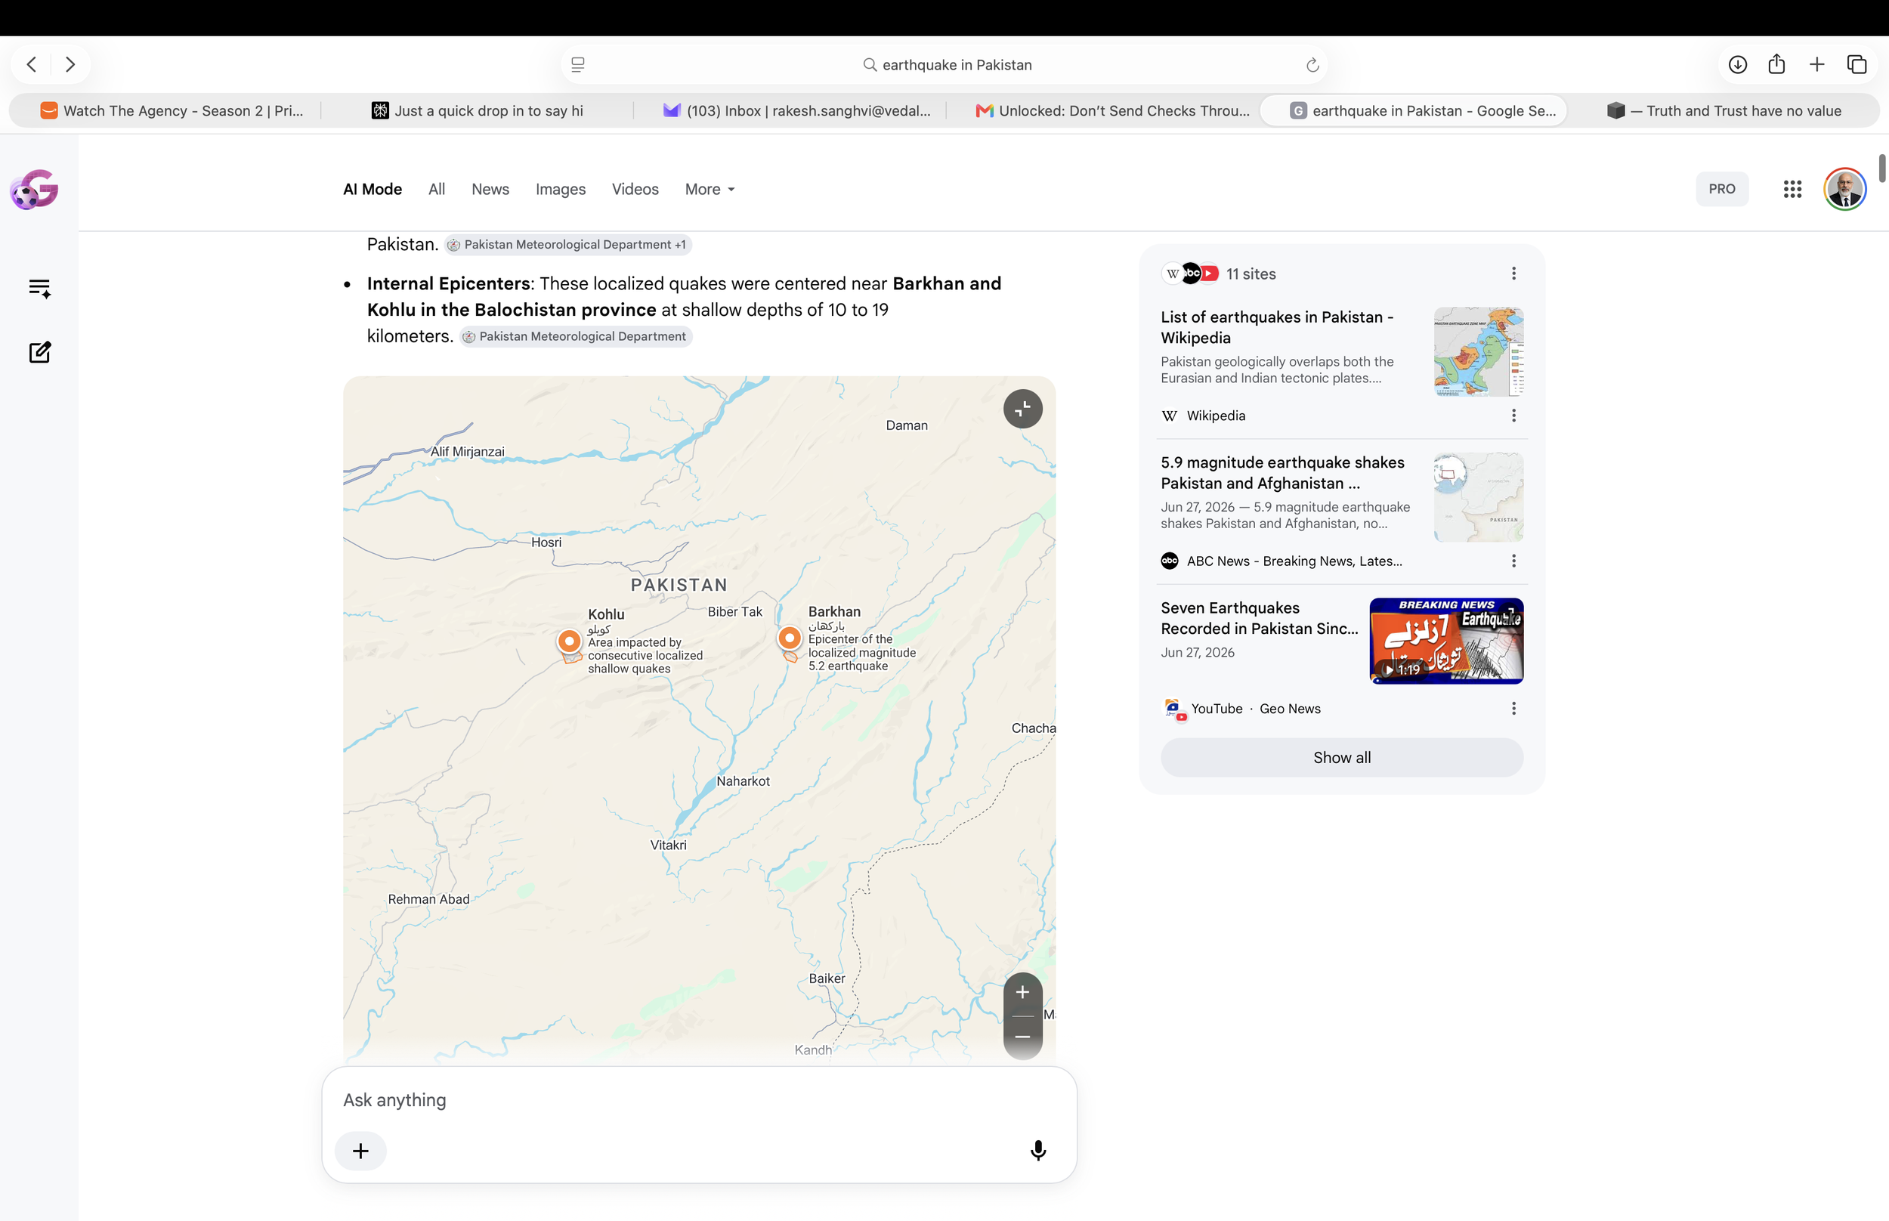
Task: Click the Vitakri label on the map
Action: tap(668, 845)
